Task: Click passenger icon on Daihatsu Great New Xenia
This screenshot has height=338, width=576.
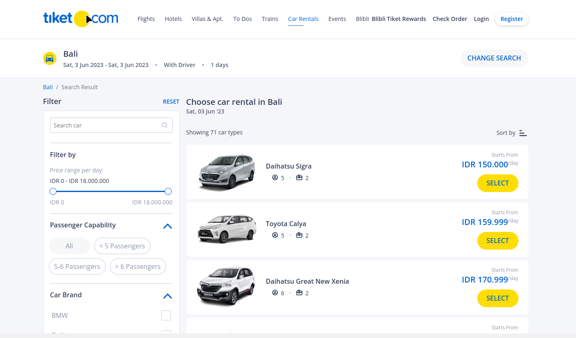Action: tap(275, 293)
